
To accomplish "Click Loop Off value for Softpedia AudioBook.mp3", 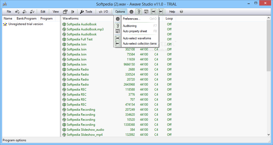I will [169, 29].
